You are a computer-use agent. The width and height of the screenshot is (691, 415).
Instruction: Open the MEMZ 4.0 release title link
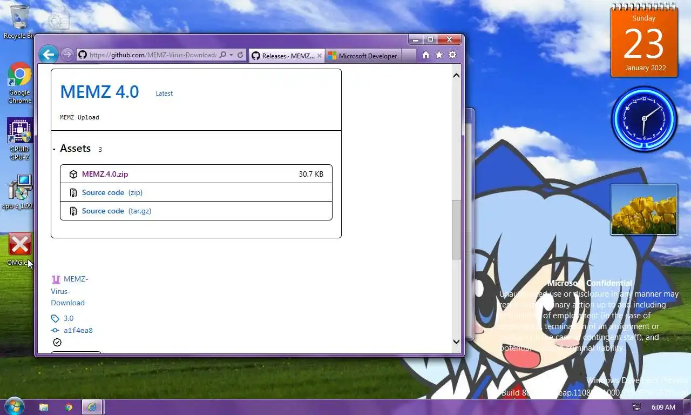click(99, 92)
